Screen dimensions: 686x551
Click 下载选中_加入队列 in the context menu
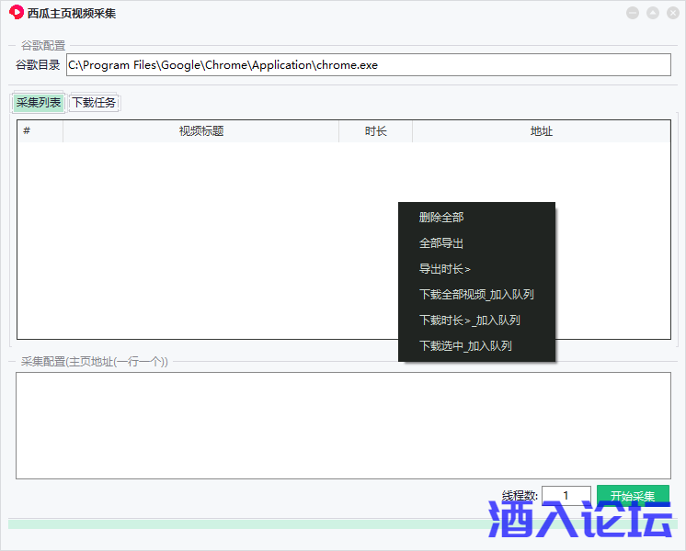coord(465,346)
